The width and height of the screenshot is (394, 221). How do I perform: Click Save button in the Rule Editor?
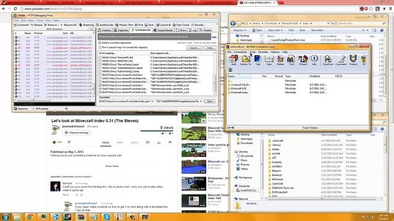coord(209,101)
